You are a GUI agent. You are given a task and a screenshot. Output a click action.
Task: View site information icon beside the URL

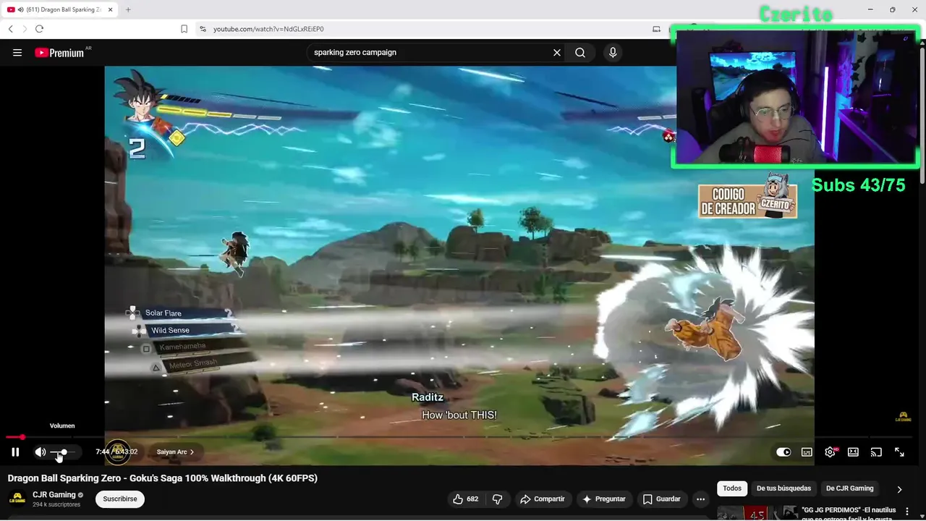coord(203,29)
